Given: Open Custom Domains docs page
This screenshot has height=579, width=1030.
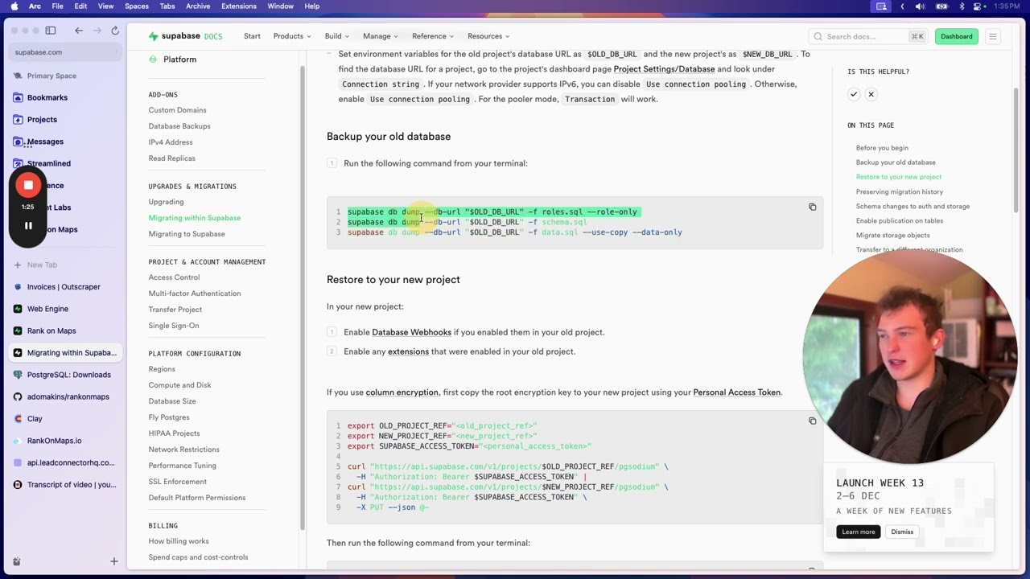Looking at the screenshot, I should [x=177, y=110].
